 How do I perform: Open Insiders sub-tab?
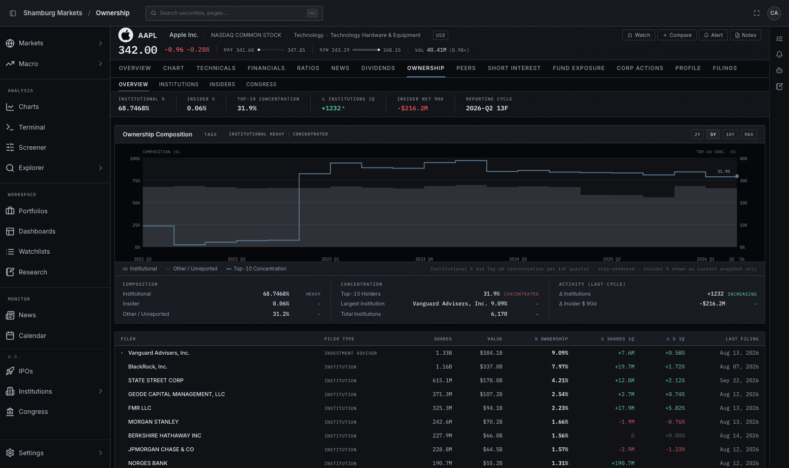pyautogui.click(x=222, y=85)
